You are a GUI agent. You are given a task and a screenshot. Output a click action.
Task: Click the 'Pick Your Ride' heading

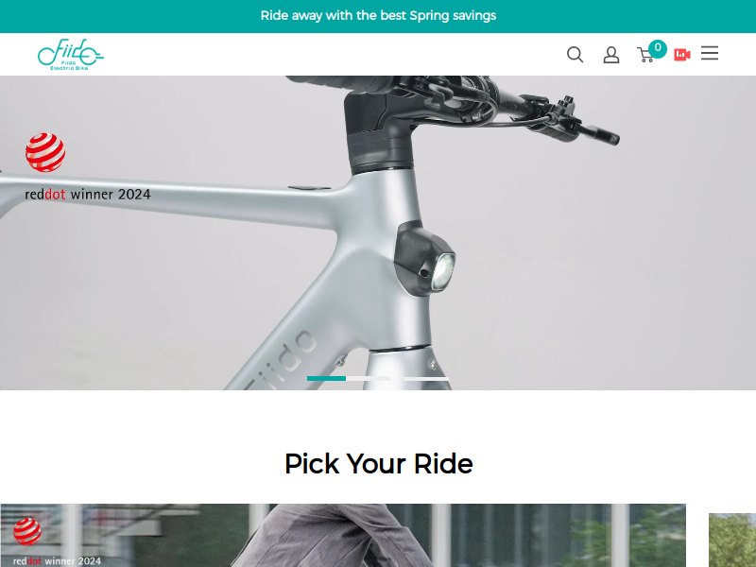(x=379, y=464)
